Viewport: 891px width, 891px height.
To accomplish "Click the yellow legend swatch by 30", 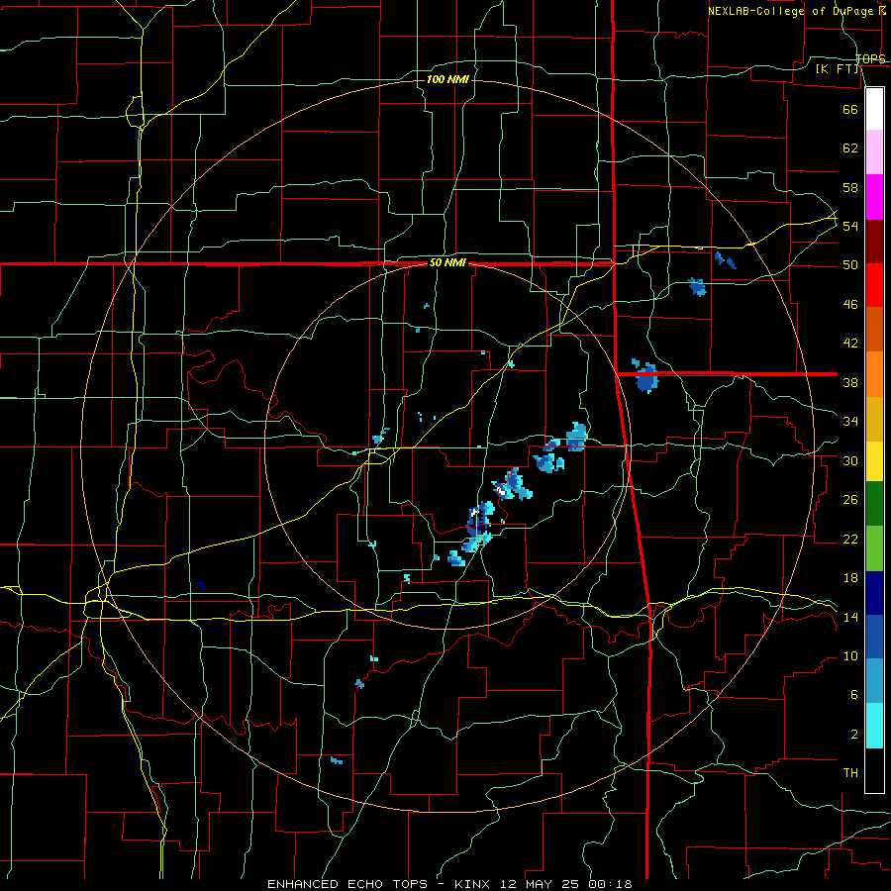I will [874, 460].
